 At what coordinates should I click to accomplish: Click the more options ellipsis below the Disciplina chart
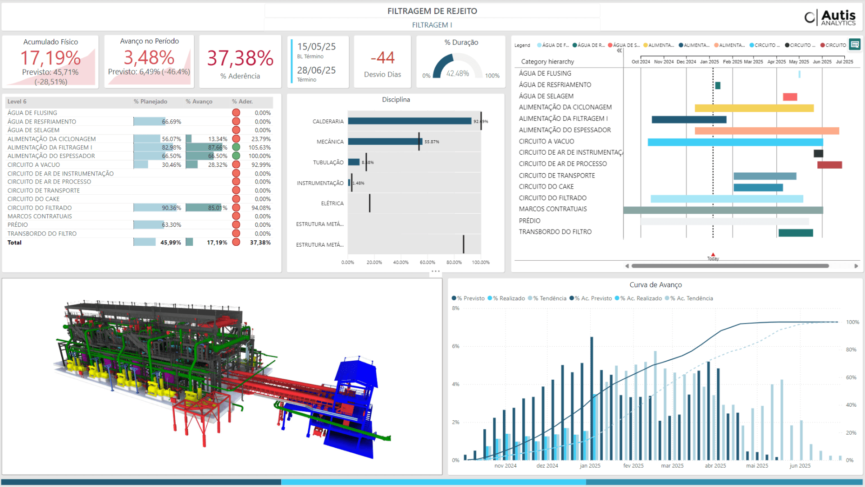pos(435,271)
